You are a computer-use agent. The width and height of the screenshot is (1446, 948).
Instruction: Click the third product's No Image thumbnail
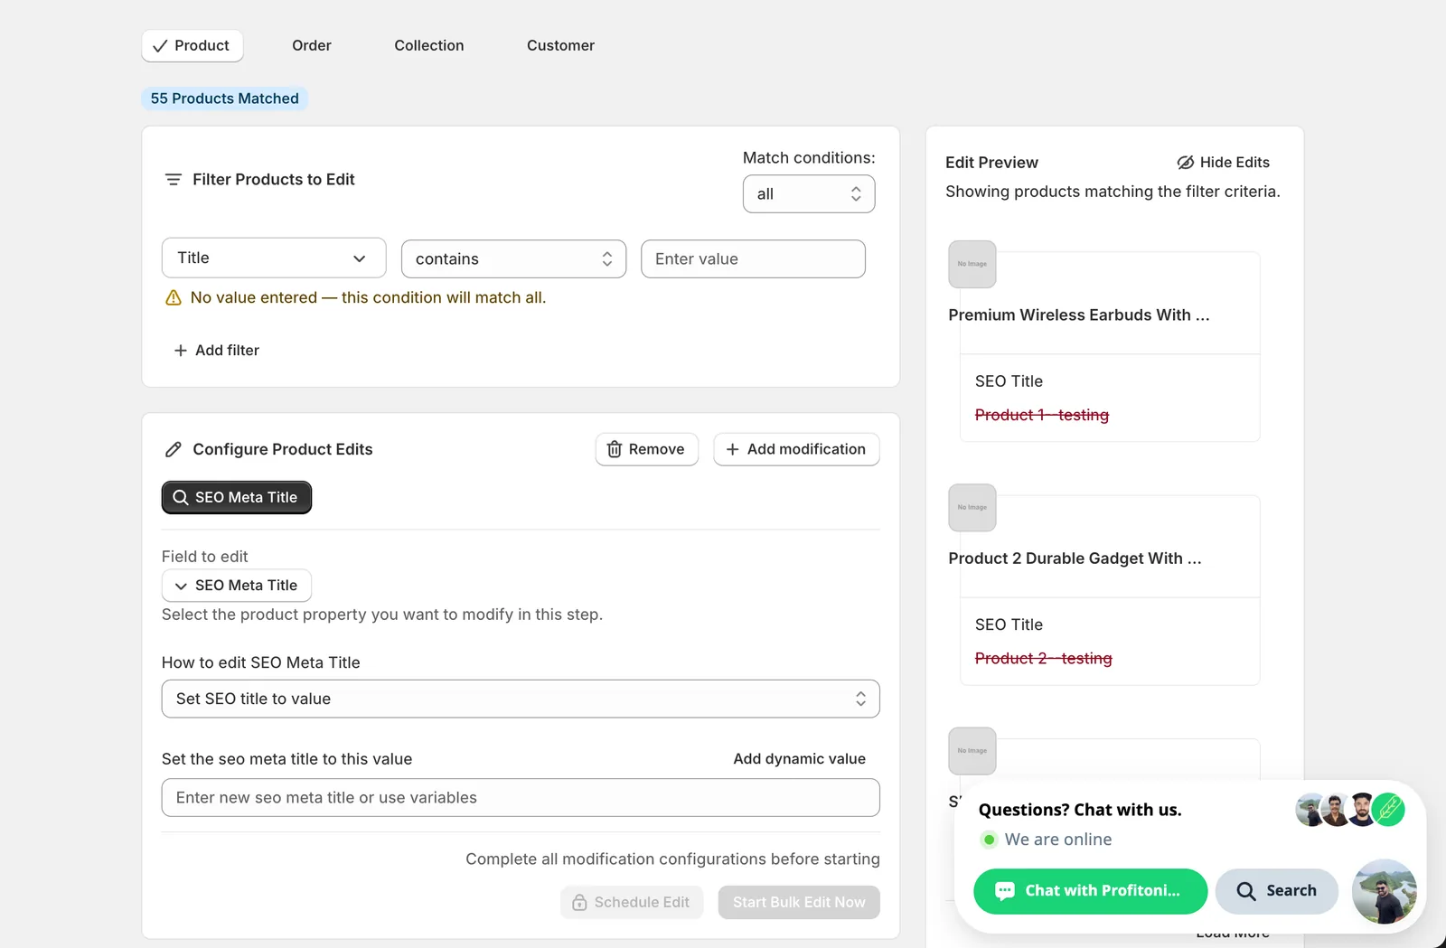[x=972, y=751]
